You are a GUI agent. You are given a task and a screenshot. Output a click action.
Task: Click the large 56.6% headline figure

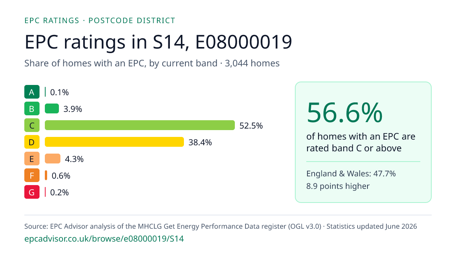pos(345,113)
